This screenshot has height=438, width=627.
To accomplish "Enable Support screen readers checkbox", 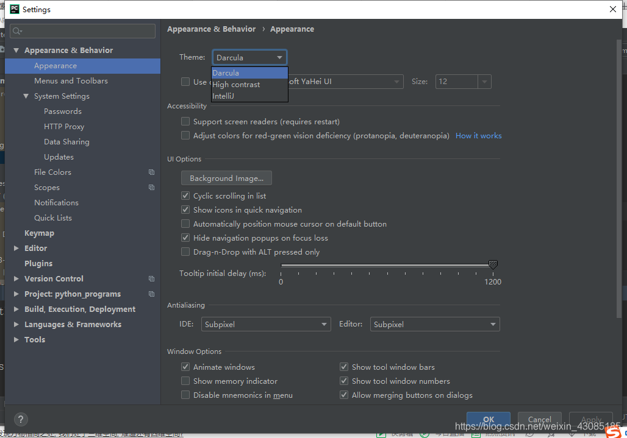I will click(185, 121).
